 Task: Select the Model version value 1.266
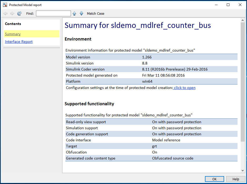(x=147, y=57)
